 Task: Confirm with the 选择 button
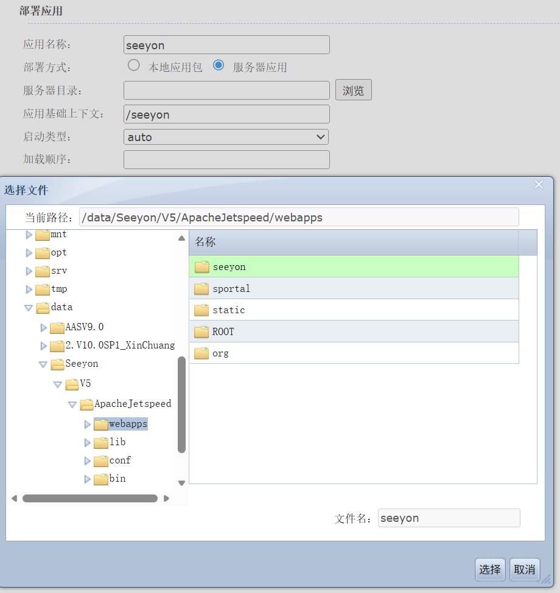tap(490, 569)
